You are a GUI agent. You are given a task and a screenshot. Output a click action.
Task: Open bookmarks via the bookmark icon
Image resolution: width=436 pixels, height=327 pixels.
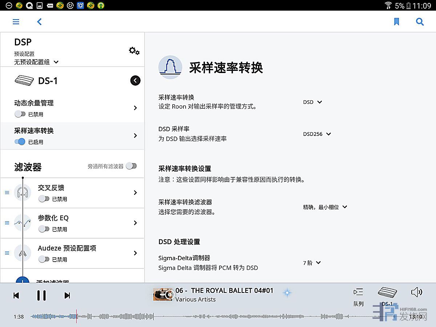396,22
